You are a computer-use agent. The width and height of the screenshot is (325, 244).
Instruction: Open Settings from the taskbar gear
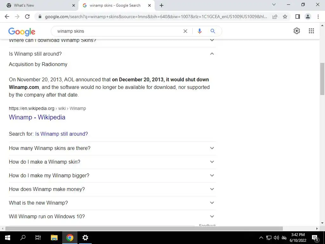coord(85,238)
